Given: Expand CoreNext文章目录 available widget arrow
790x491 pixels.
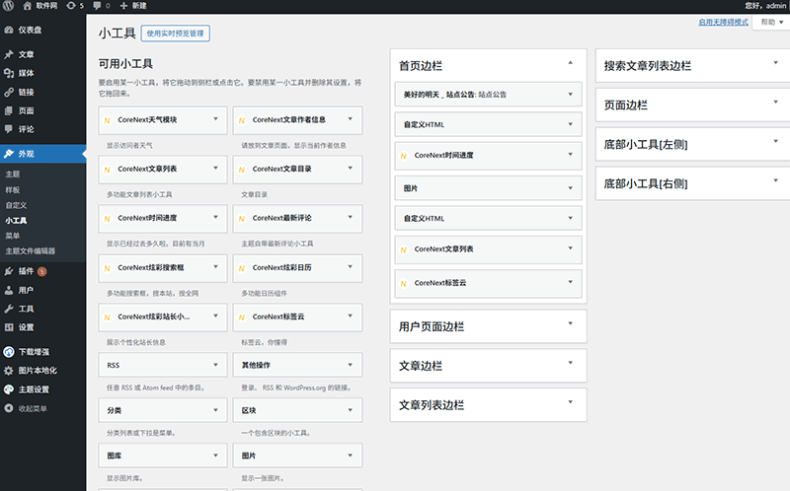Looking at the screenshot, I should tap(351, 168).
